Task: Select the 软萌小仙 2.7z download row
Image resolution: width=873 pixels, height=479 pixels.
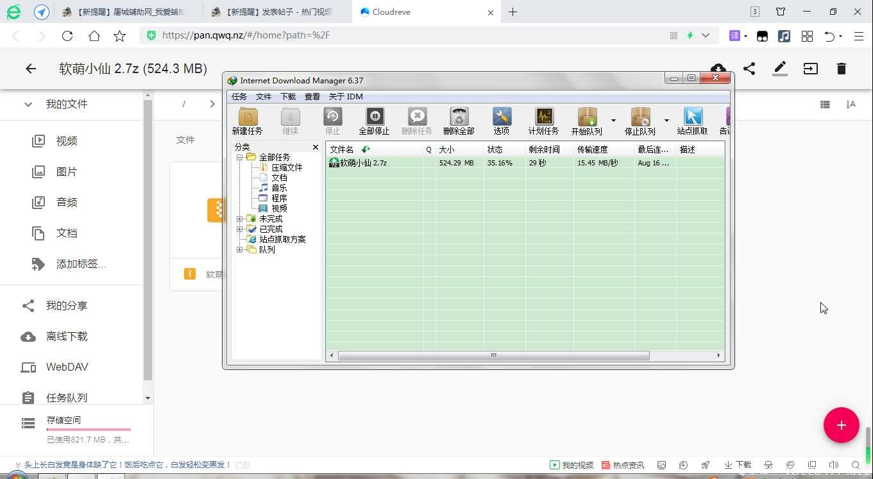Action: [x=525, y=163]
